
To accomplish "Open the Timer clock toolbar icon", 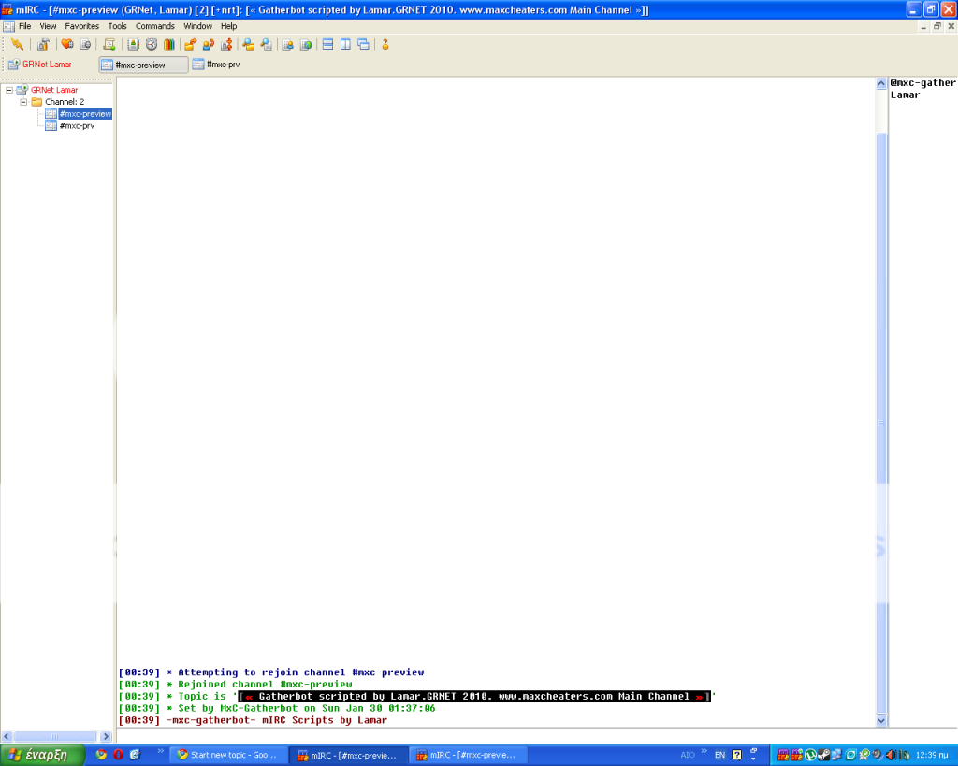I will tap(152, 44).
